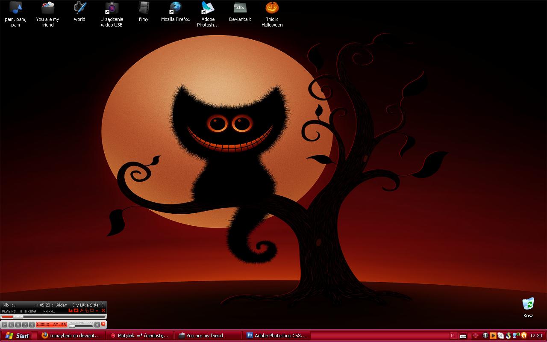
Task: Pause the playing track
Action: (x=11, y=324)
